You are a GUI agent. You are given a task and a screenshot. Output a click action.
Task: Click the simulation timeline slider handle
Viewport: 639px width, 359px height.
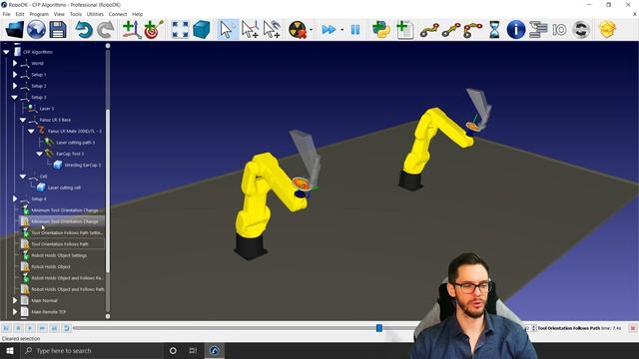pos(379,328)
